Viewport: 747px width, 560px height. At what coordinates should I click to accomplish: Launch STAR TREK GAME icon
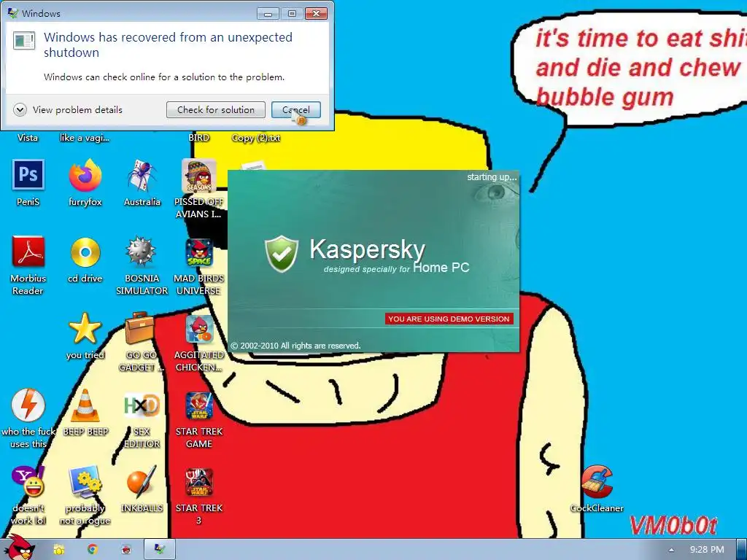(x=198, y=406)
